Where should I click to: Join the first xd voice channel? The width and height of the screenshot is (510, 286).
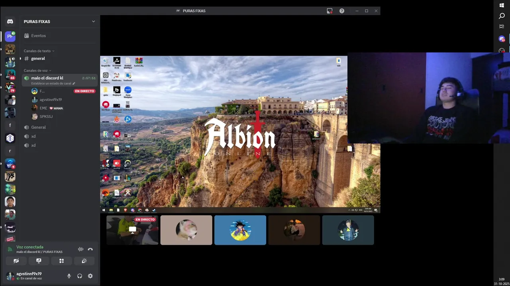tap(60, 136)
